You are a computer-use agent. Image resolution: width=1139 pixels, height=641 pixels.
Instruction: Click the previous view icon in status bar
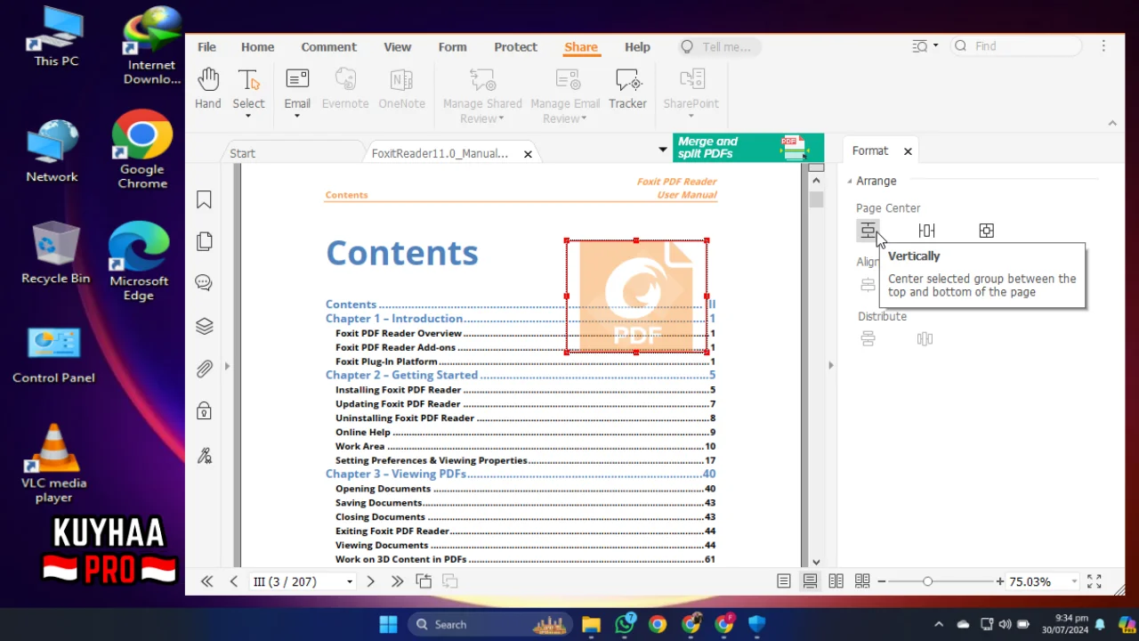pos(424,581)
